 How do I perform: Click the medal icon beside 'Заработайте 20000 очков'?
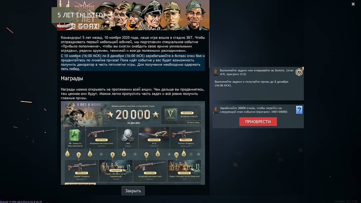[x=216, y=109]
